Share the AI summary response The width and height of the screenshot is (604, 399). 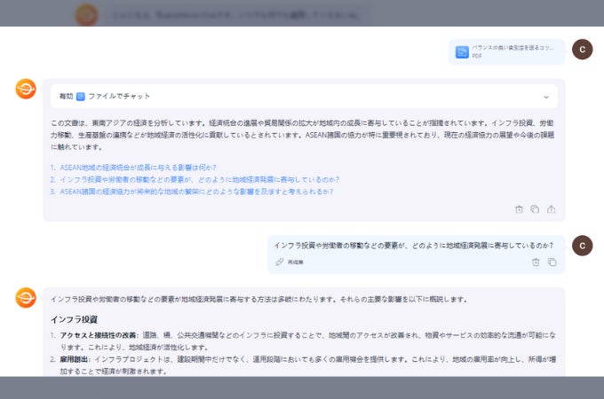point(552,209)
